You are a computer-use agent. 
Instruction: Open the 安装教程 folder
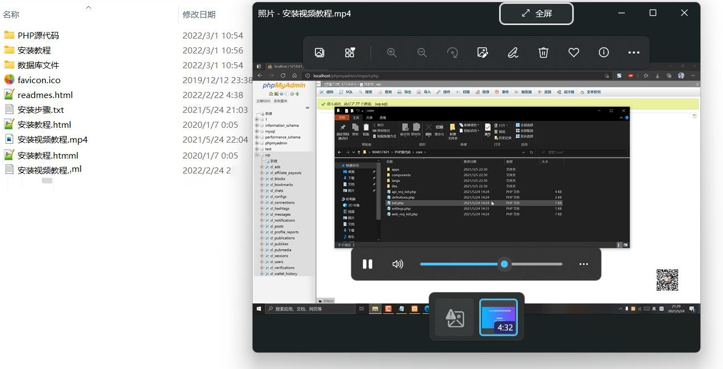pos(34,50)
